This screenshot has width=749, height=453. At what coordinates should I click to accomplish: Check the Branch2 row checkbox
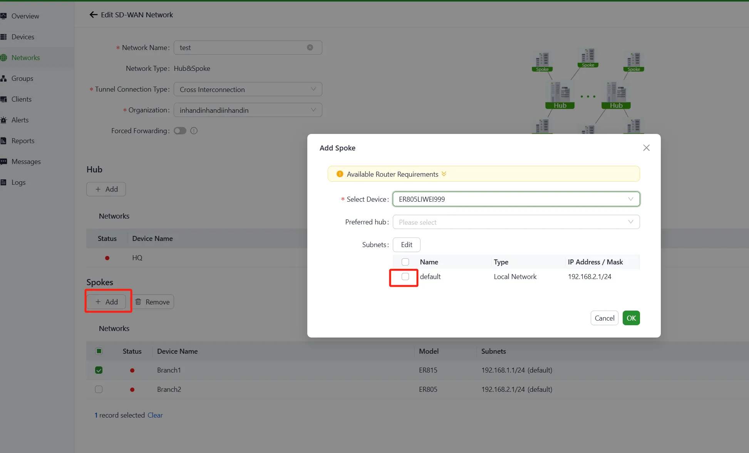[x=99, y=389]
